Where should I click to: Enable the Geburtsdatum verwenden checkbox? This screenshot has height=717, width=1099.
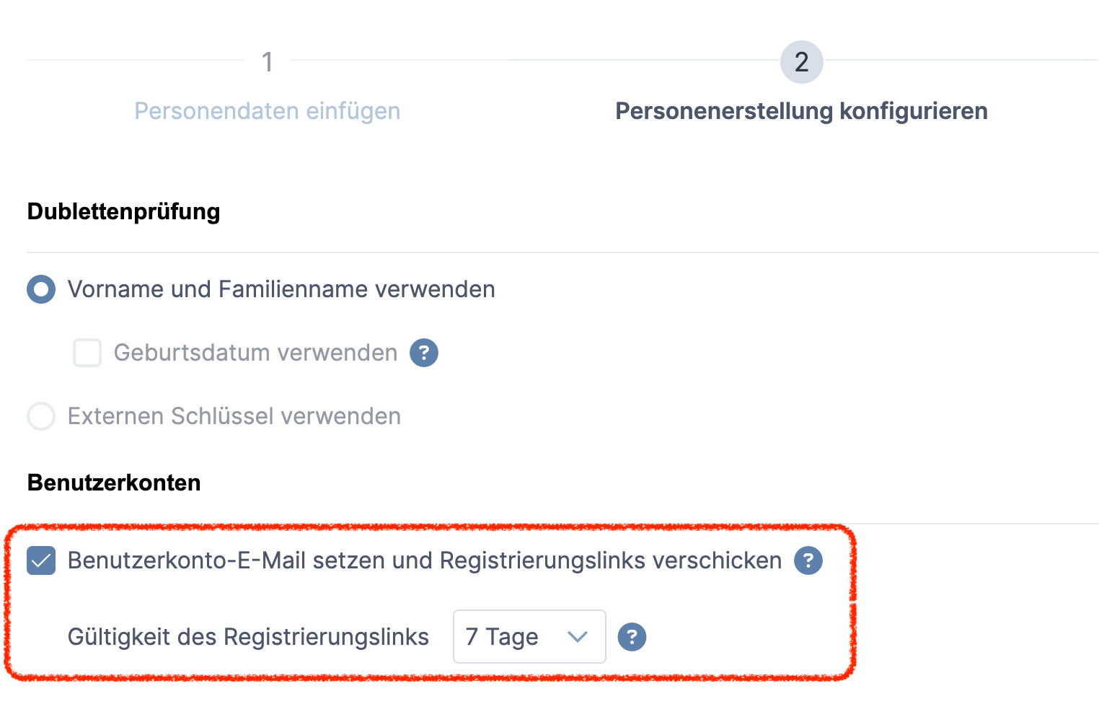pos(87,353)
